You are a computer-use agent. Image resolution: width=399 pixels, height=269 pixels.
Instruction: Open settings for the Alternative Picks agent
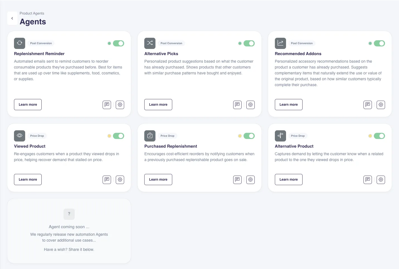click(x=250, y=105)
